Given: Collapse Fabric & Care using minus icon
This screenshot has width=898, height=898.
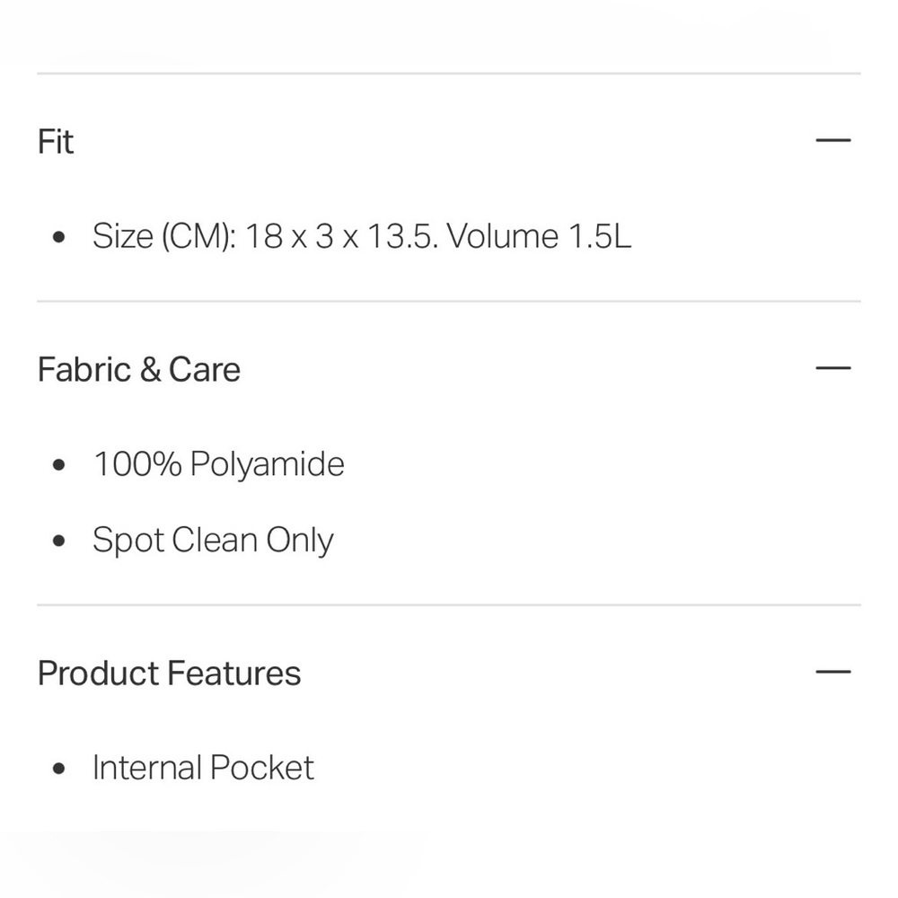Looking at the screenshot, I should point(832,368).
